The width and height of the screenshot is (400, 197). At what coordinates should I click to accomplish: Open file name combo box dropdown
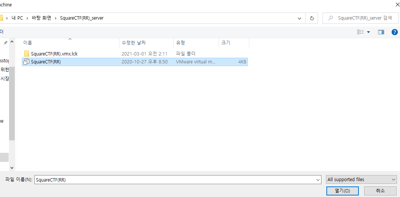click(318, 180)
